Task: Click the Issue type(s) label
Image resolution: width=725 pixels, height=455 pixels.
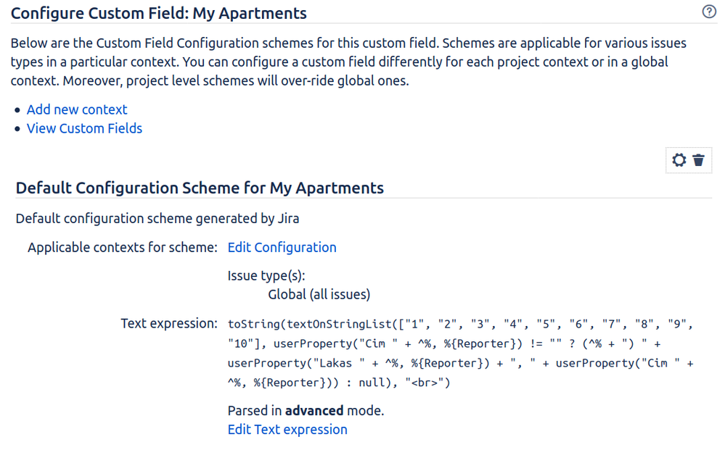Action: click(266, 275)
